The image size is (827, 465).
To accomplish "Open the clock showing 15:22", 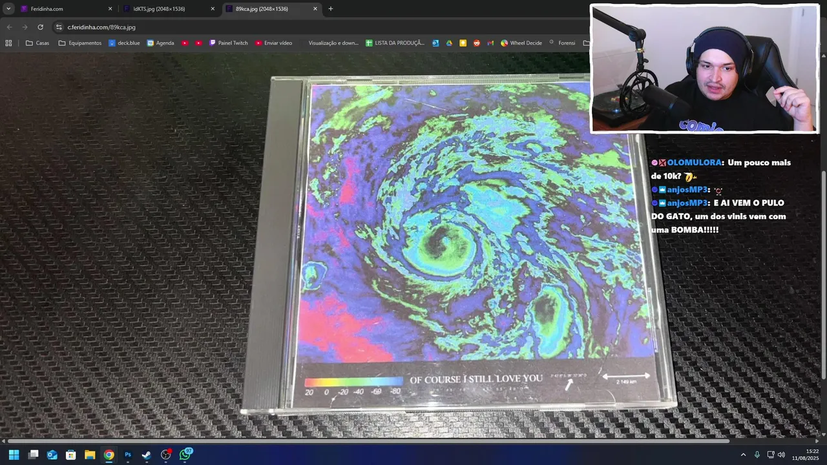I will (x=806, y=455).
